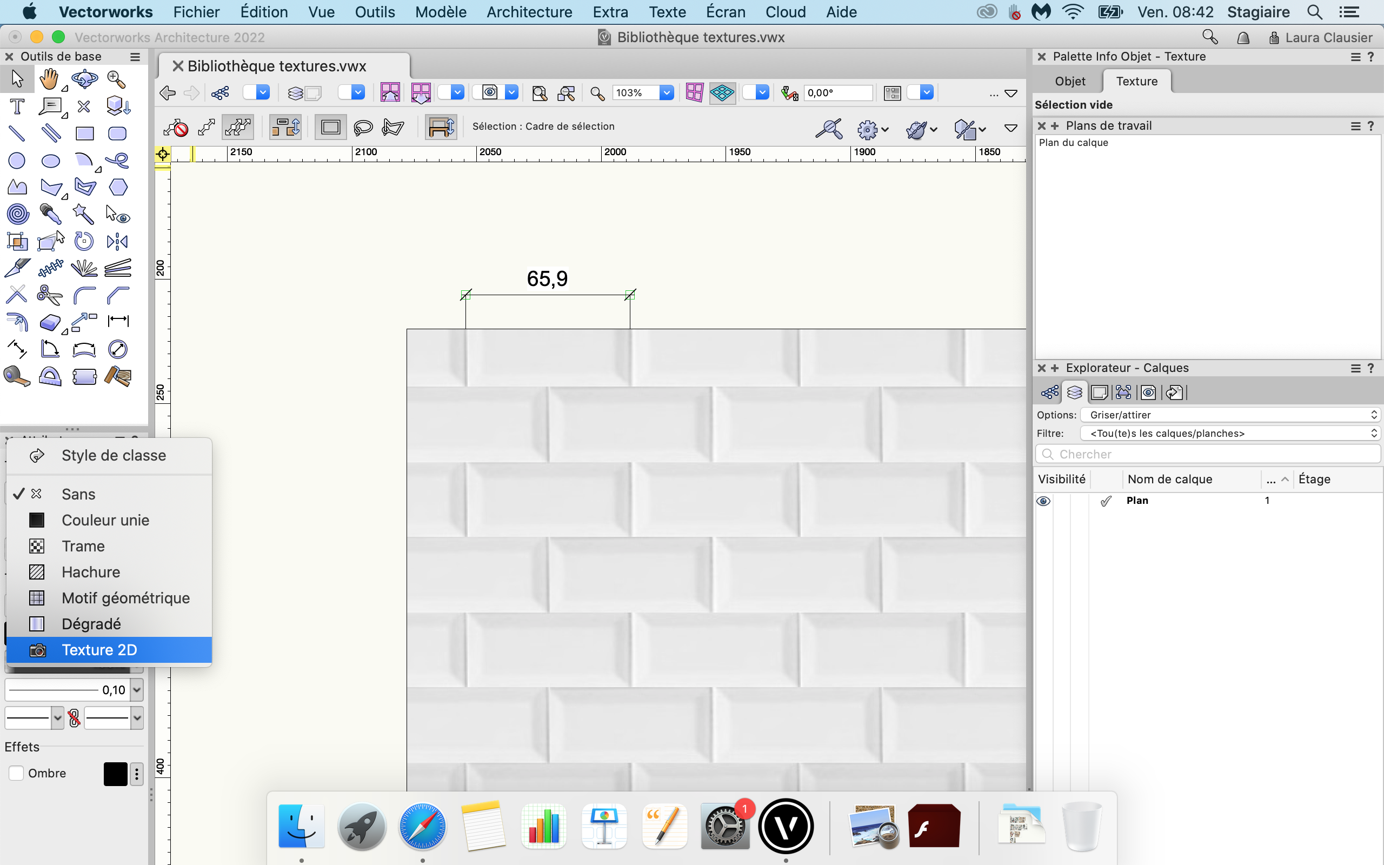Enable the Ombre checkbox in Effets
This screenshot has width=1384, height=865.
16,773
